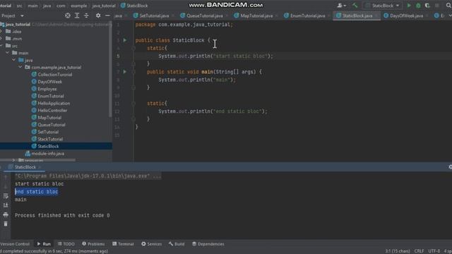Click the Stop square icon in toolbar

[437, 6]
